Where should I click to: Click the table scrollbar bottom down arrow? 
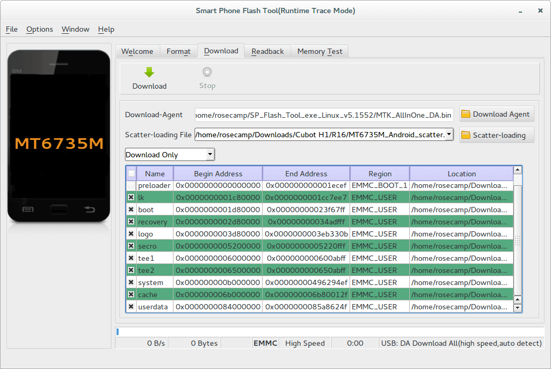tap(517, 308)
